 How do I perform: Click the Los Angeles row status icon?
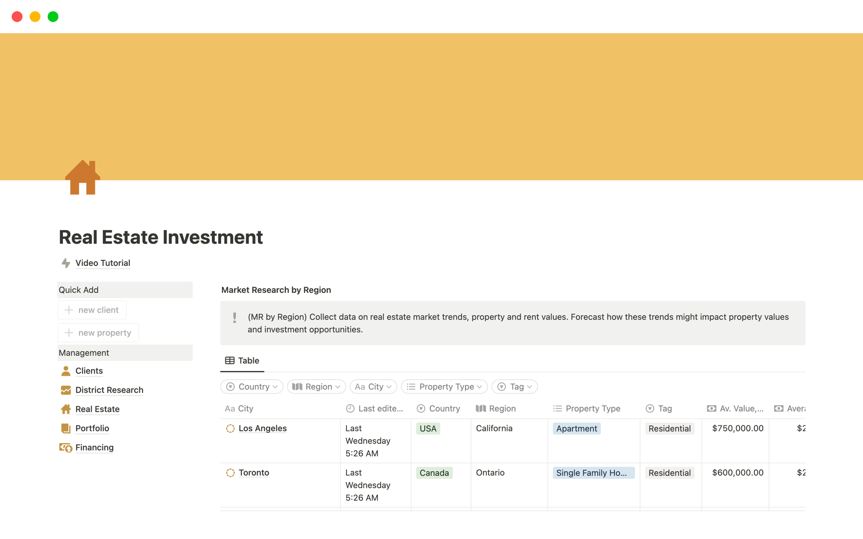230,429
